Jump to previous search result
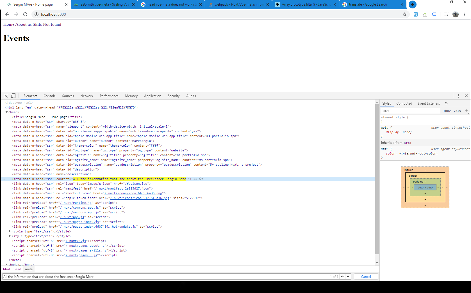Image resolution: width=471 pixels, height=293 pixels. [x=342, y=276]
